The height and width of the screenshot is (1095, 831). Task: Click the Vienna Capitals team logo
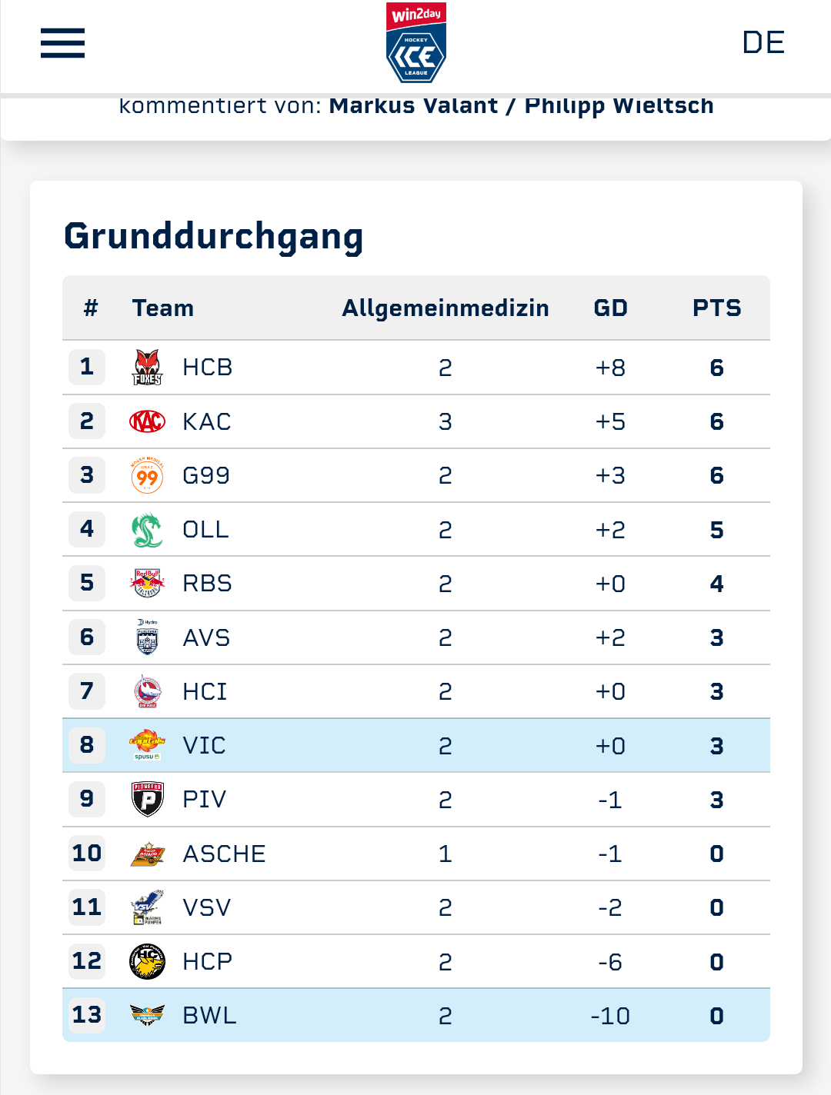click(147, 745)
